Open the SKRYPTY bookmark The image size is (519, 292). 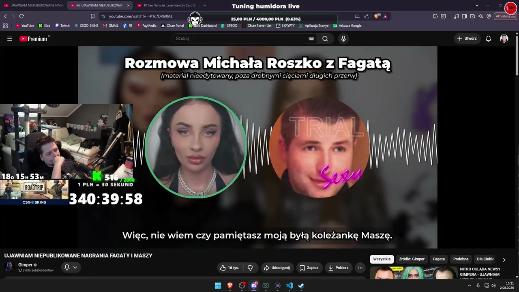tap(285, 26)
